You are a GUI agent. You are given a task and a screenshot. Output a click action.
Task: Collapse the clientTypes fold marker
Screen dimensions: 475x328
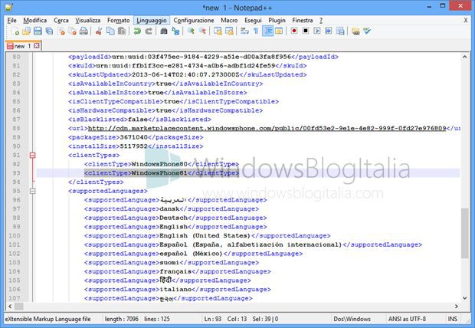32,156
